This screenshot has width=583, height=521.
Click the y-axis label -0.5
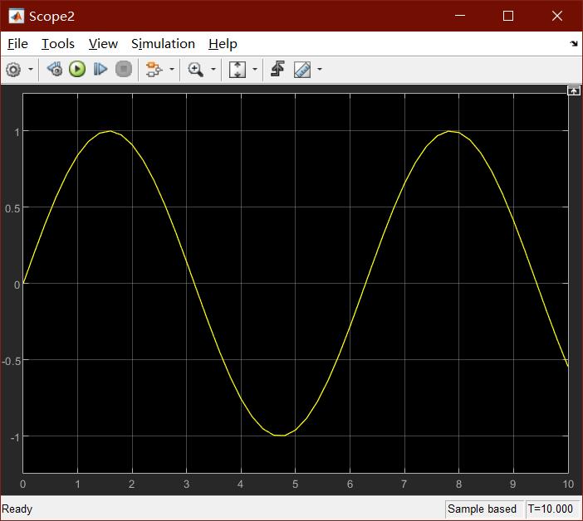click(11, 361)
